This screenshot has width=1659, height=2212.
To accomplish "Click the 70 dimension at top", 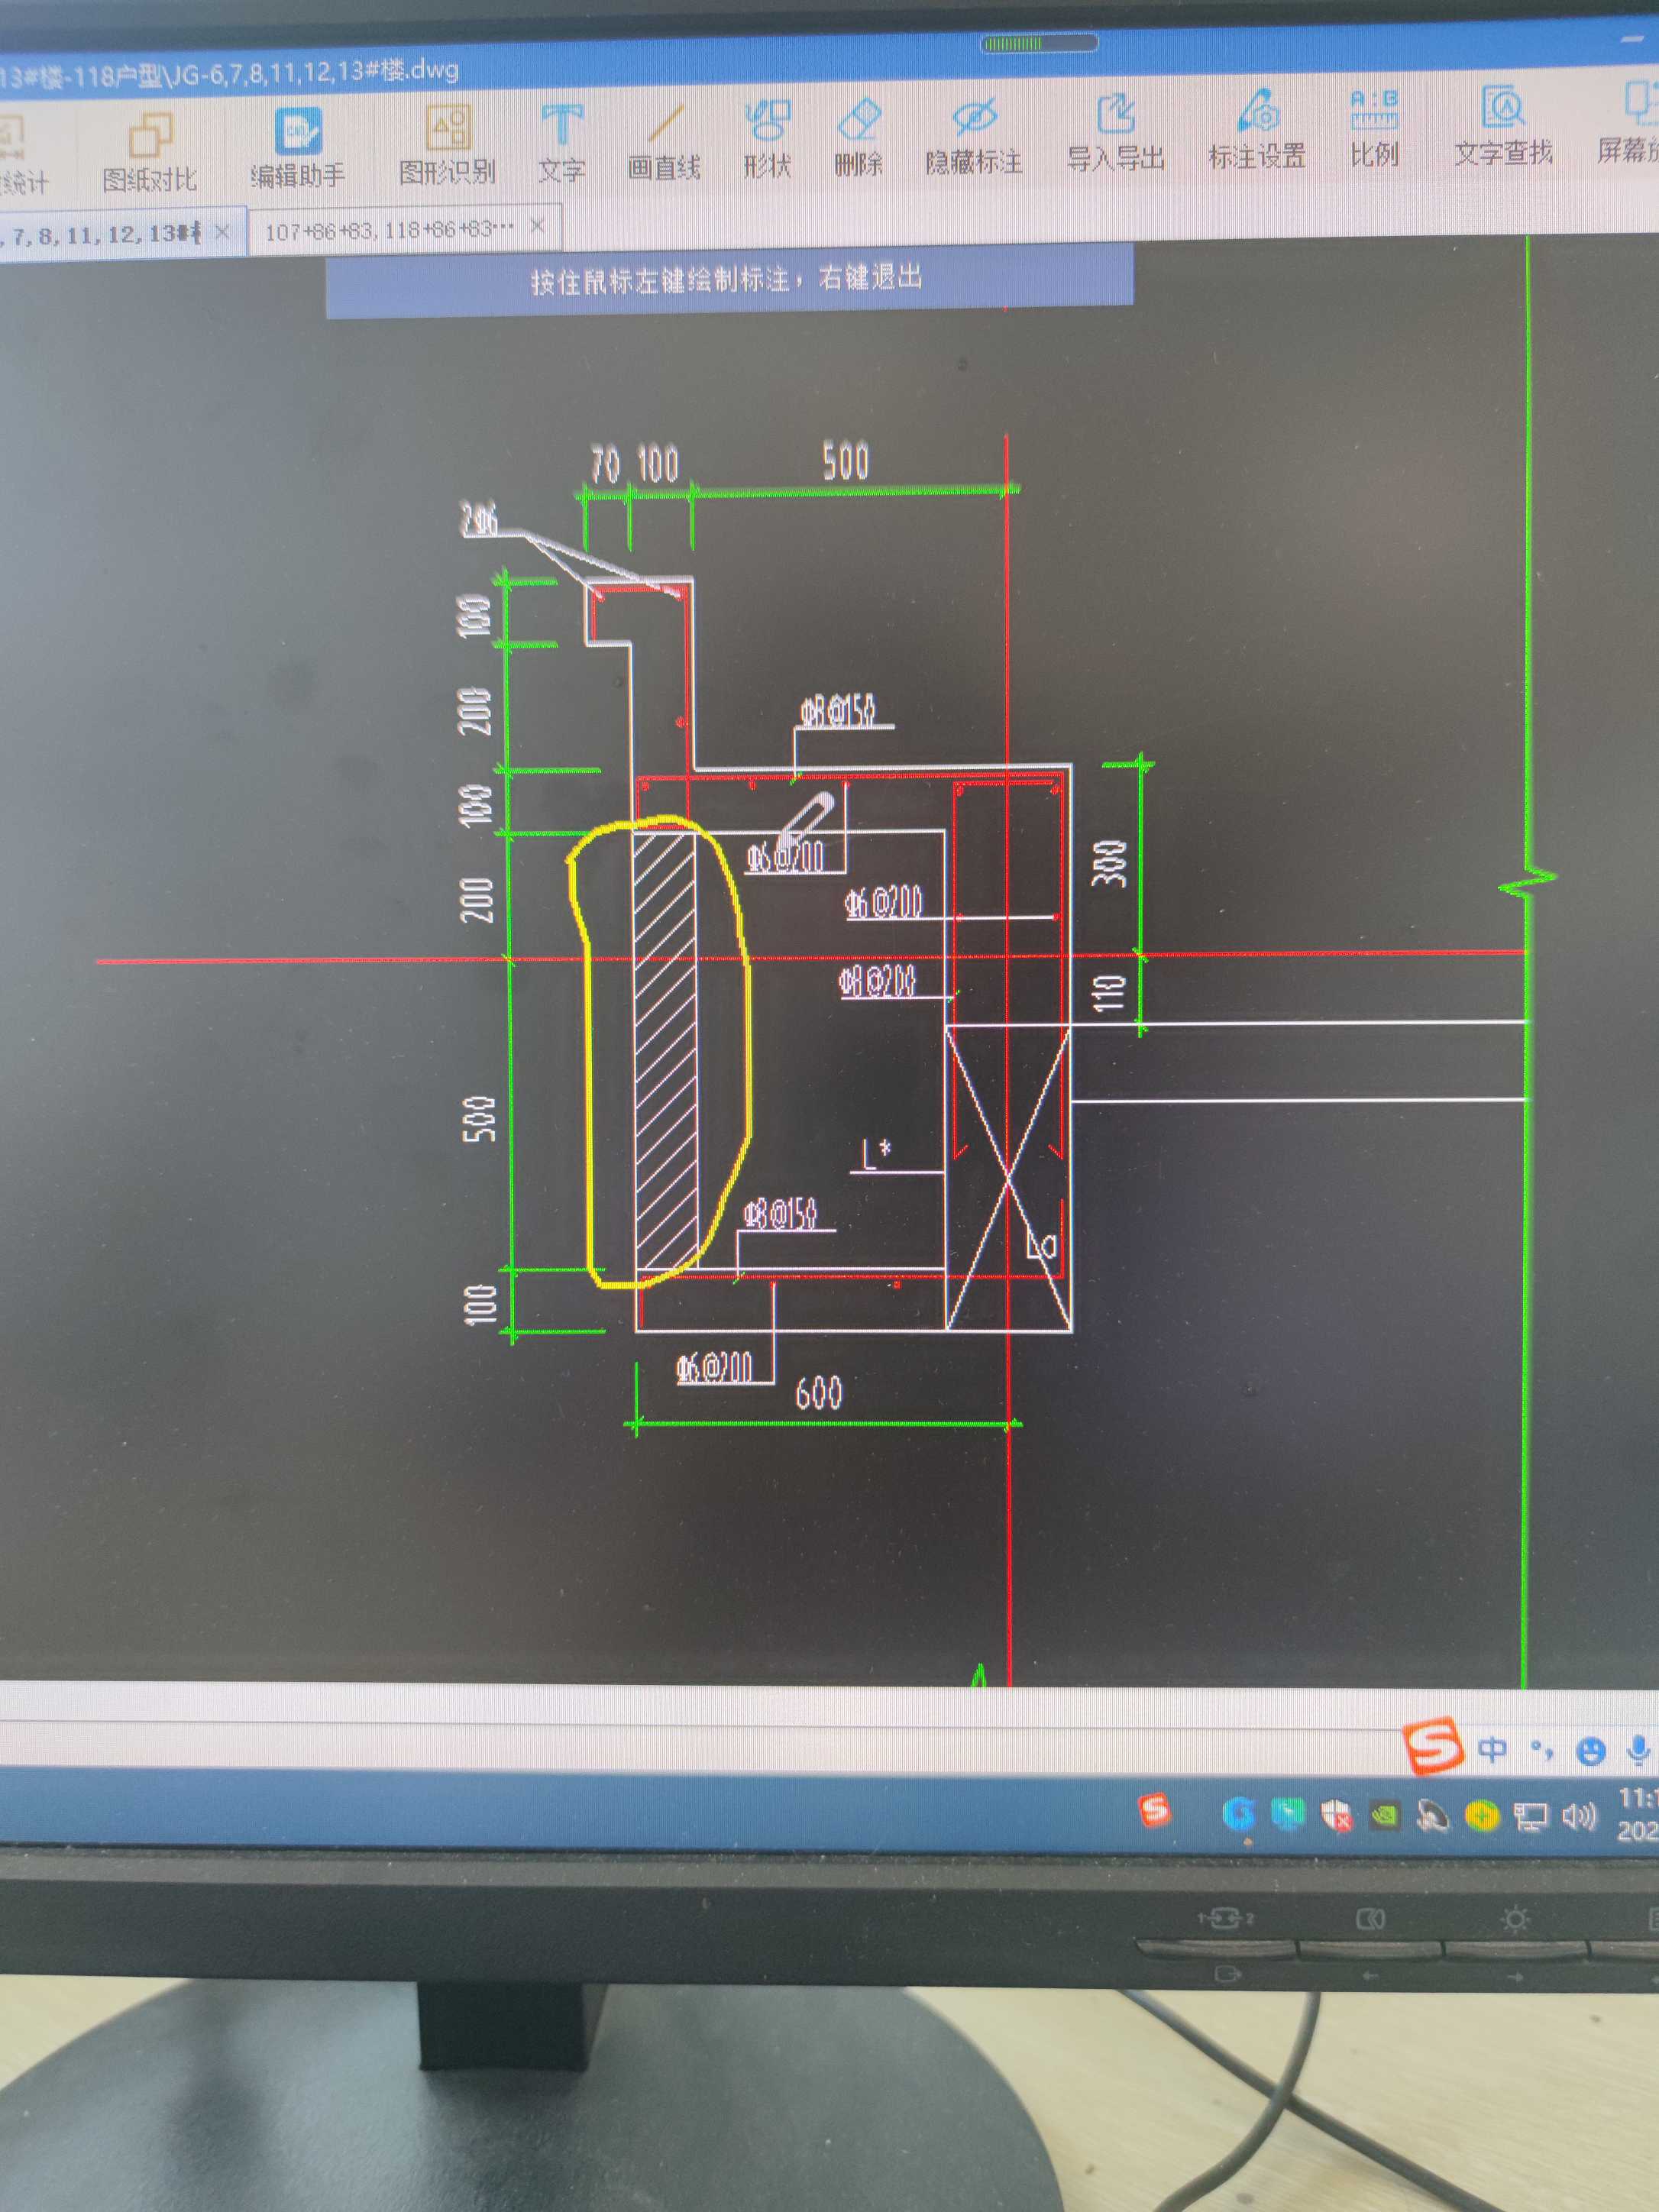I will [x=605, y=465].
